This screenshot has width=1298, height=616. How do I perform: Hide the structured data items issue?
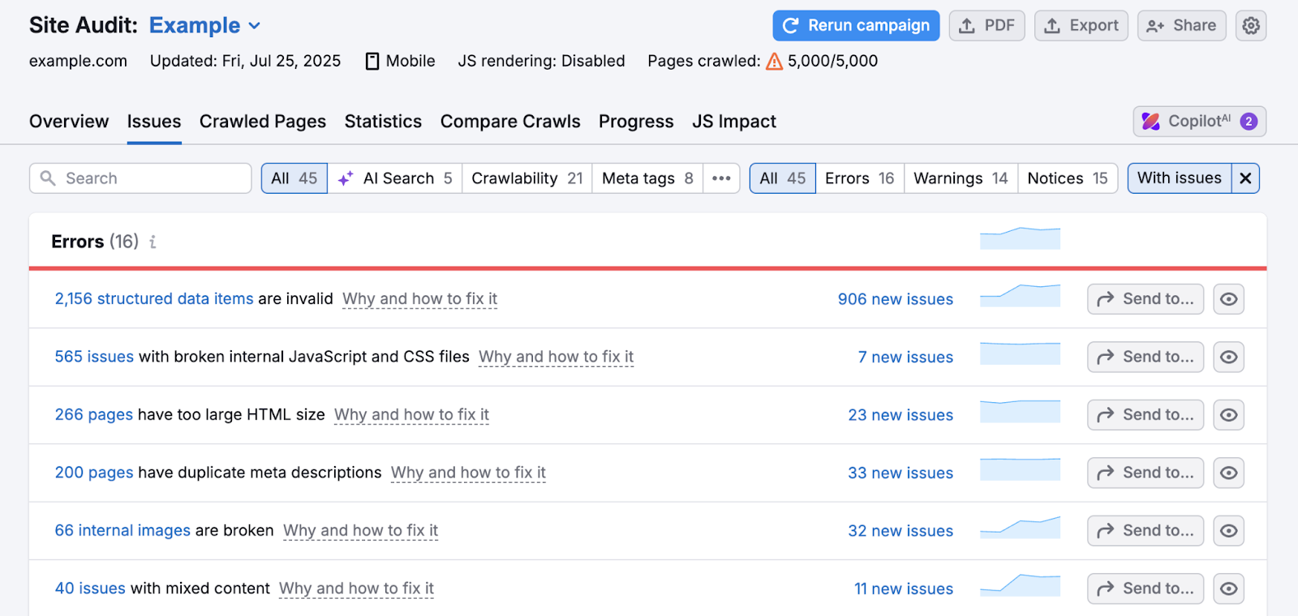(1228, 299)
